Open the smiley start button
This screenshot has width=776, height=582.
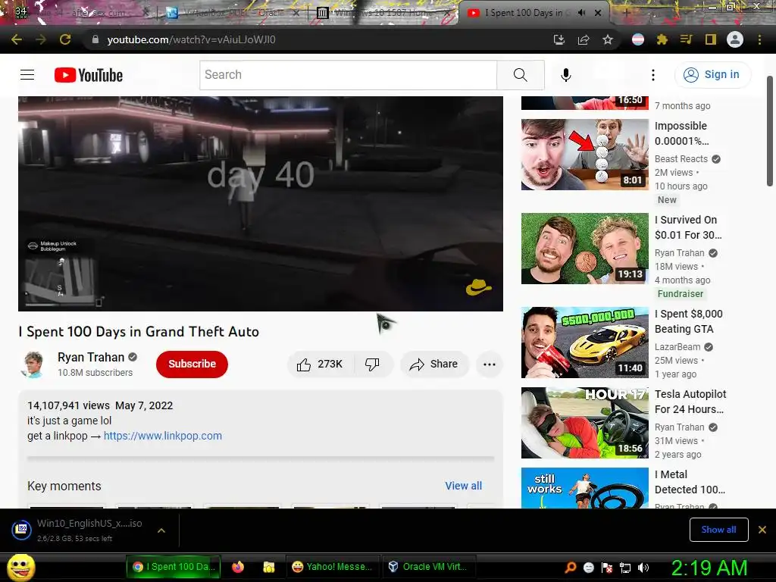(20, 567)
